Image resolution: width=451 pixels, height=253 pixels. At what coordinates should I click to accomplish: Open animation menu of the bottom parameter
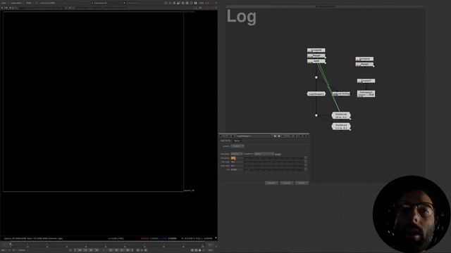pyautogui.click(x=305, y=169)
